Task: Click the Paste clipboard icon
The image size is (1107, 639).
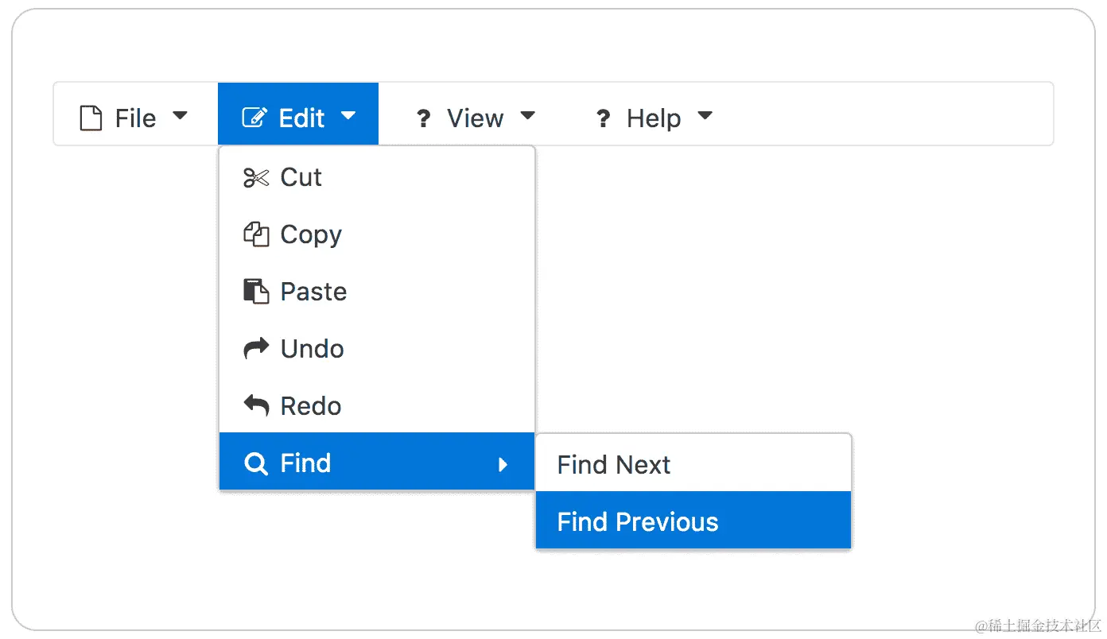Action: pyautogui.click(x=256, y=292)
